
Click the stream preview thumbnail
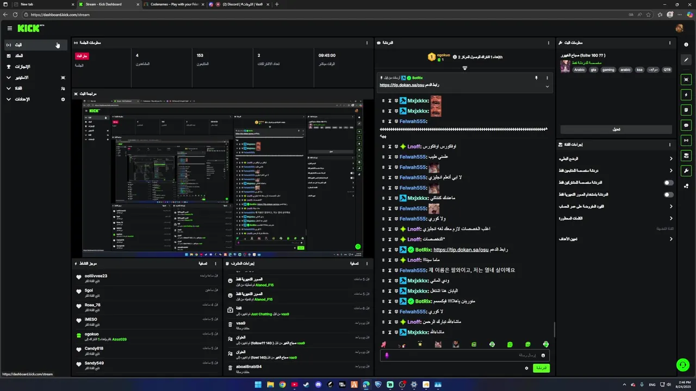pyautogui.click(x=222, y=178)
